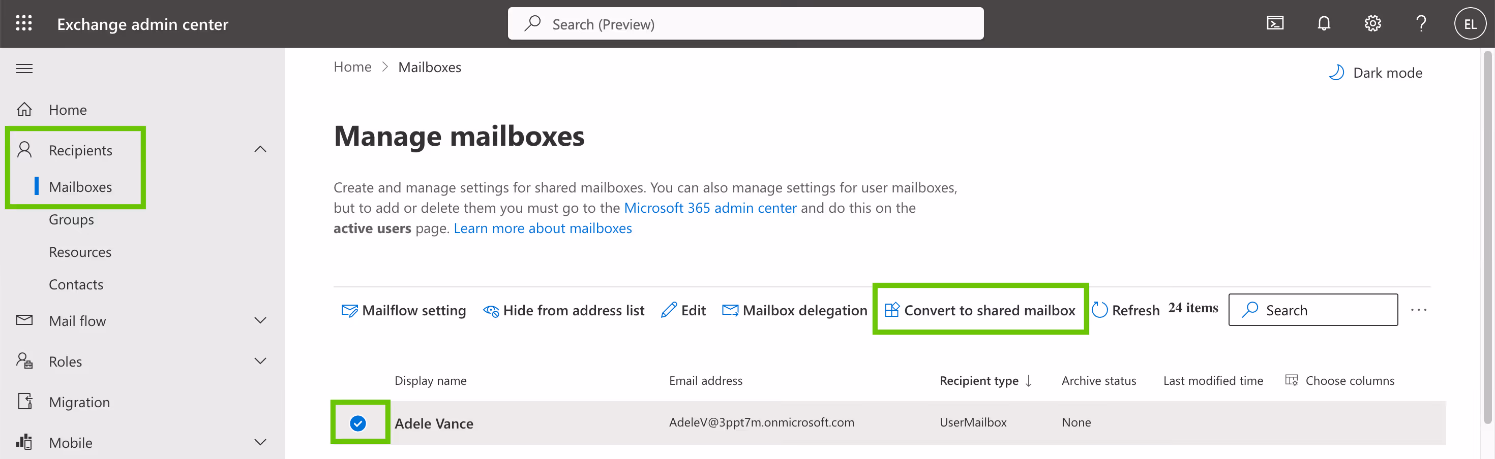This screenshot has width=1495, height=459.
Task: Click the Microsoft 365 admin center link
Action: tap(710, 208)
